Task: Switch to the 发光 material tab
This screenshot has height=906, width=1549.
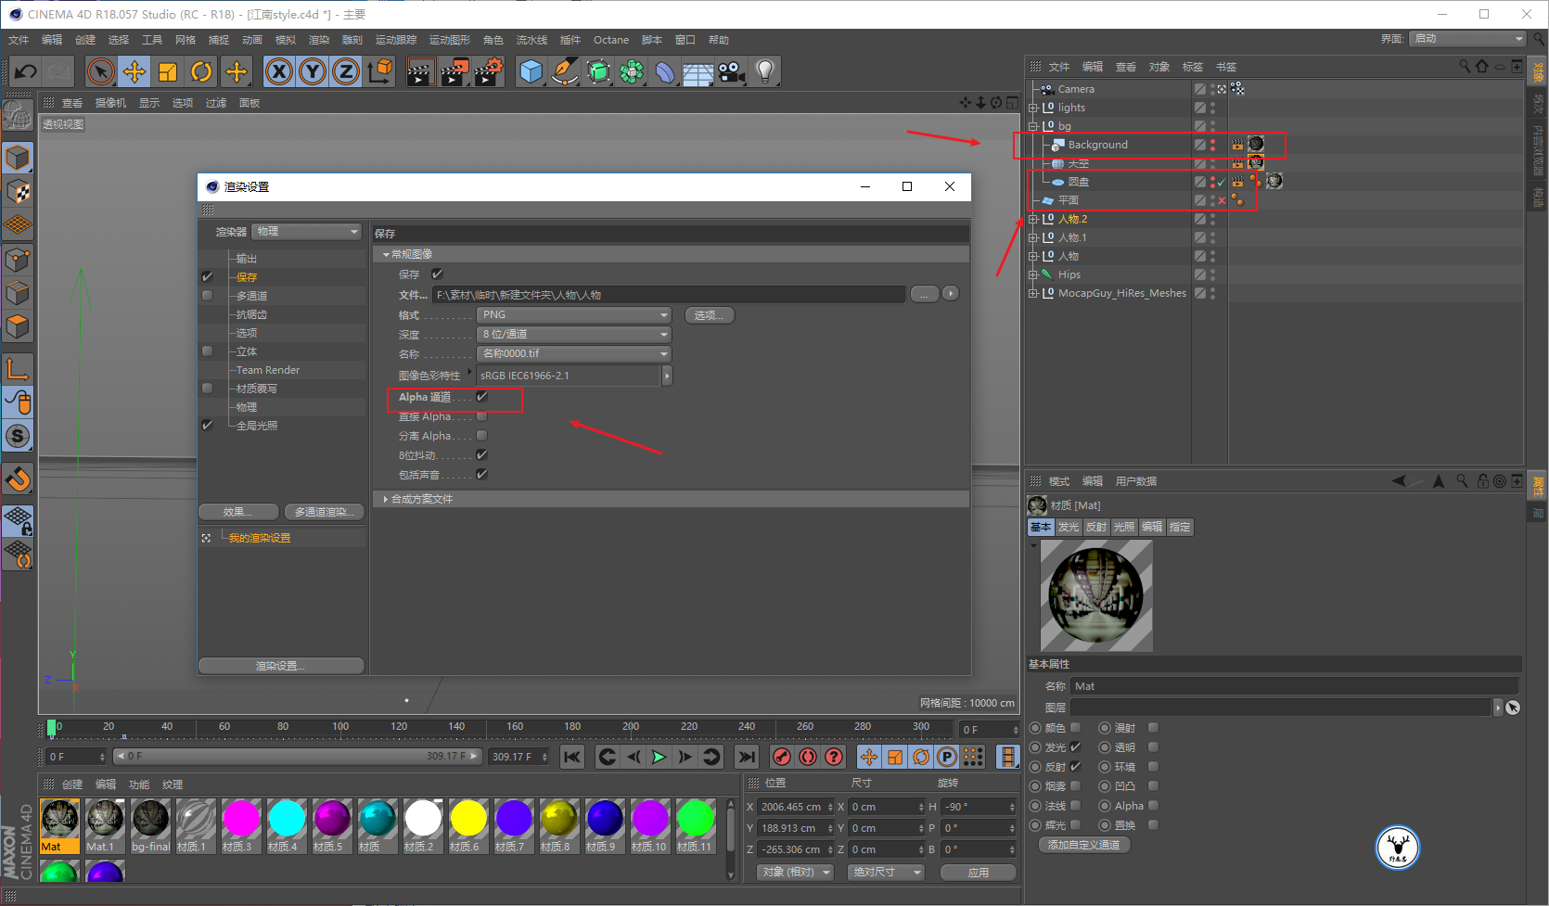Action: [1069, 527]
